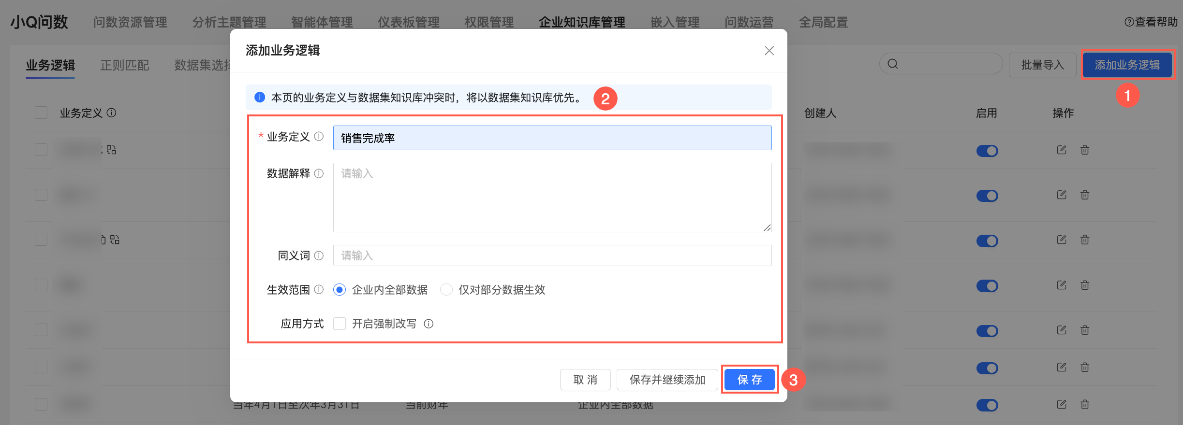The width and height of the screenshot is (1183, 425).
Task: Edit the first table row
Action: pyautogui.click(x=1062, y=150)
